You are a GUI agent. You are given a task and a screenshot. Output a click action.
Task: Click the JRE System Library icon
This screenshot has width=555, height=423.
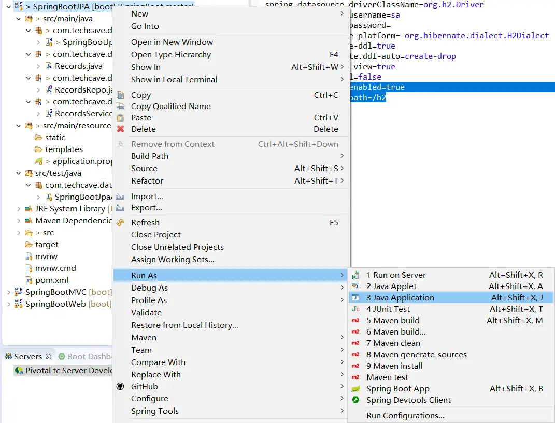click(x=29, y=209)
